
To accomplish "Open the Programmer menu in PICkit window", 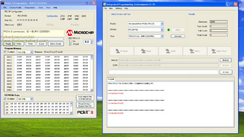I will click(x=30, y=8).
